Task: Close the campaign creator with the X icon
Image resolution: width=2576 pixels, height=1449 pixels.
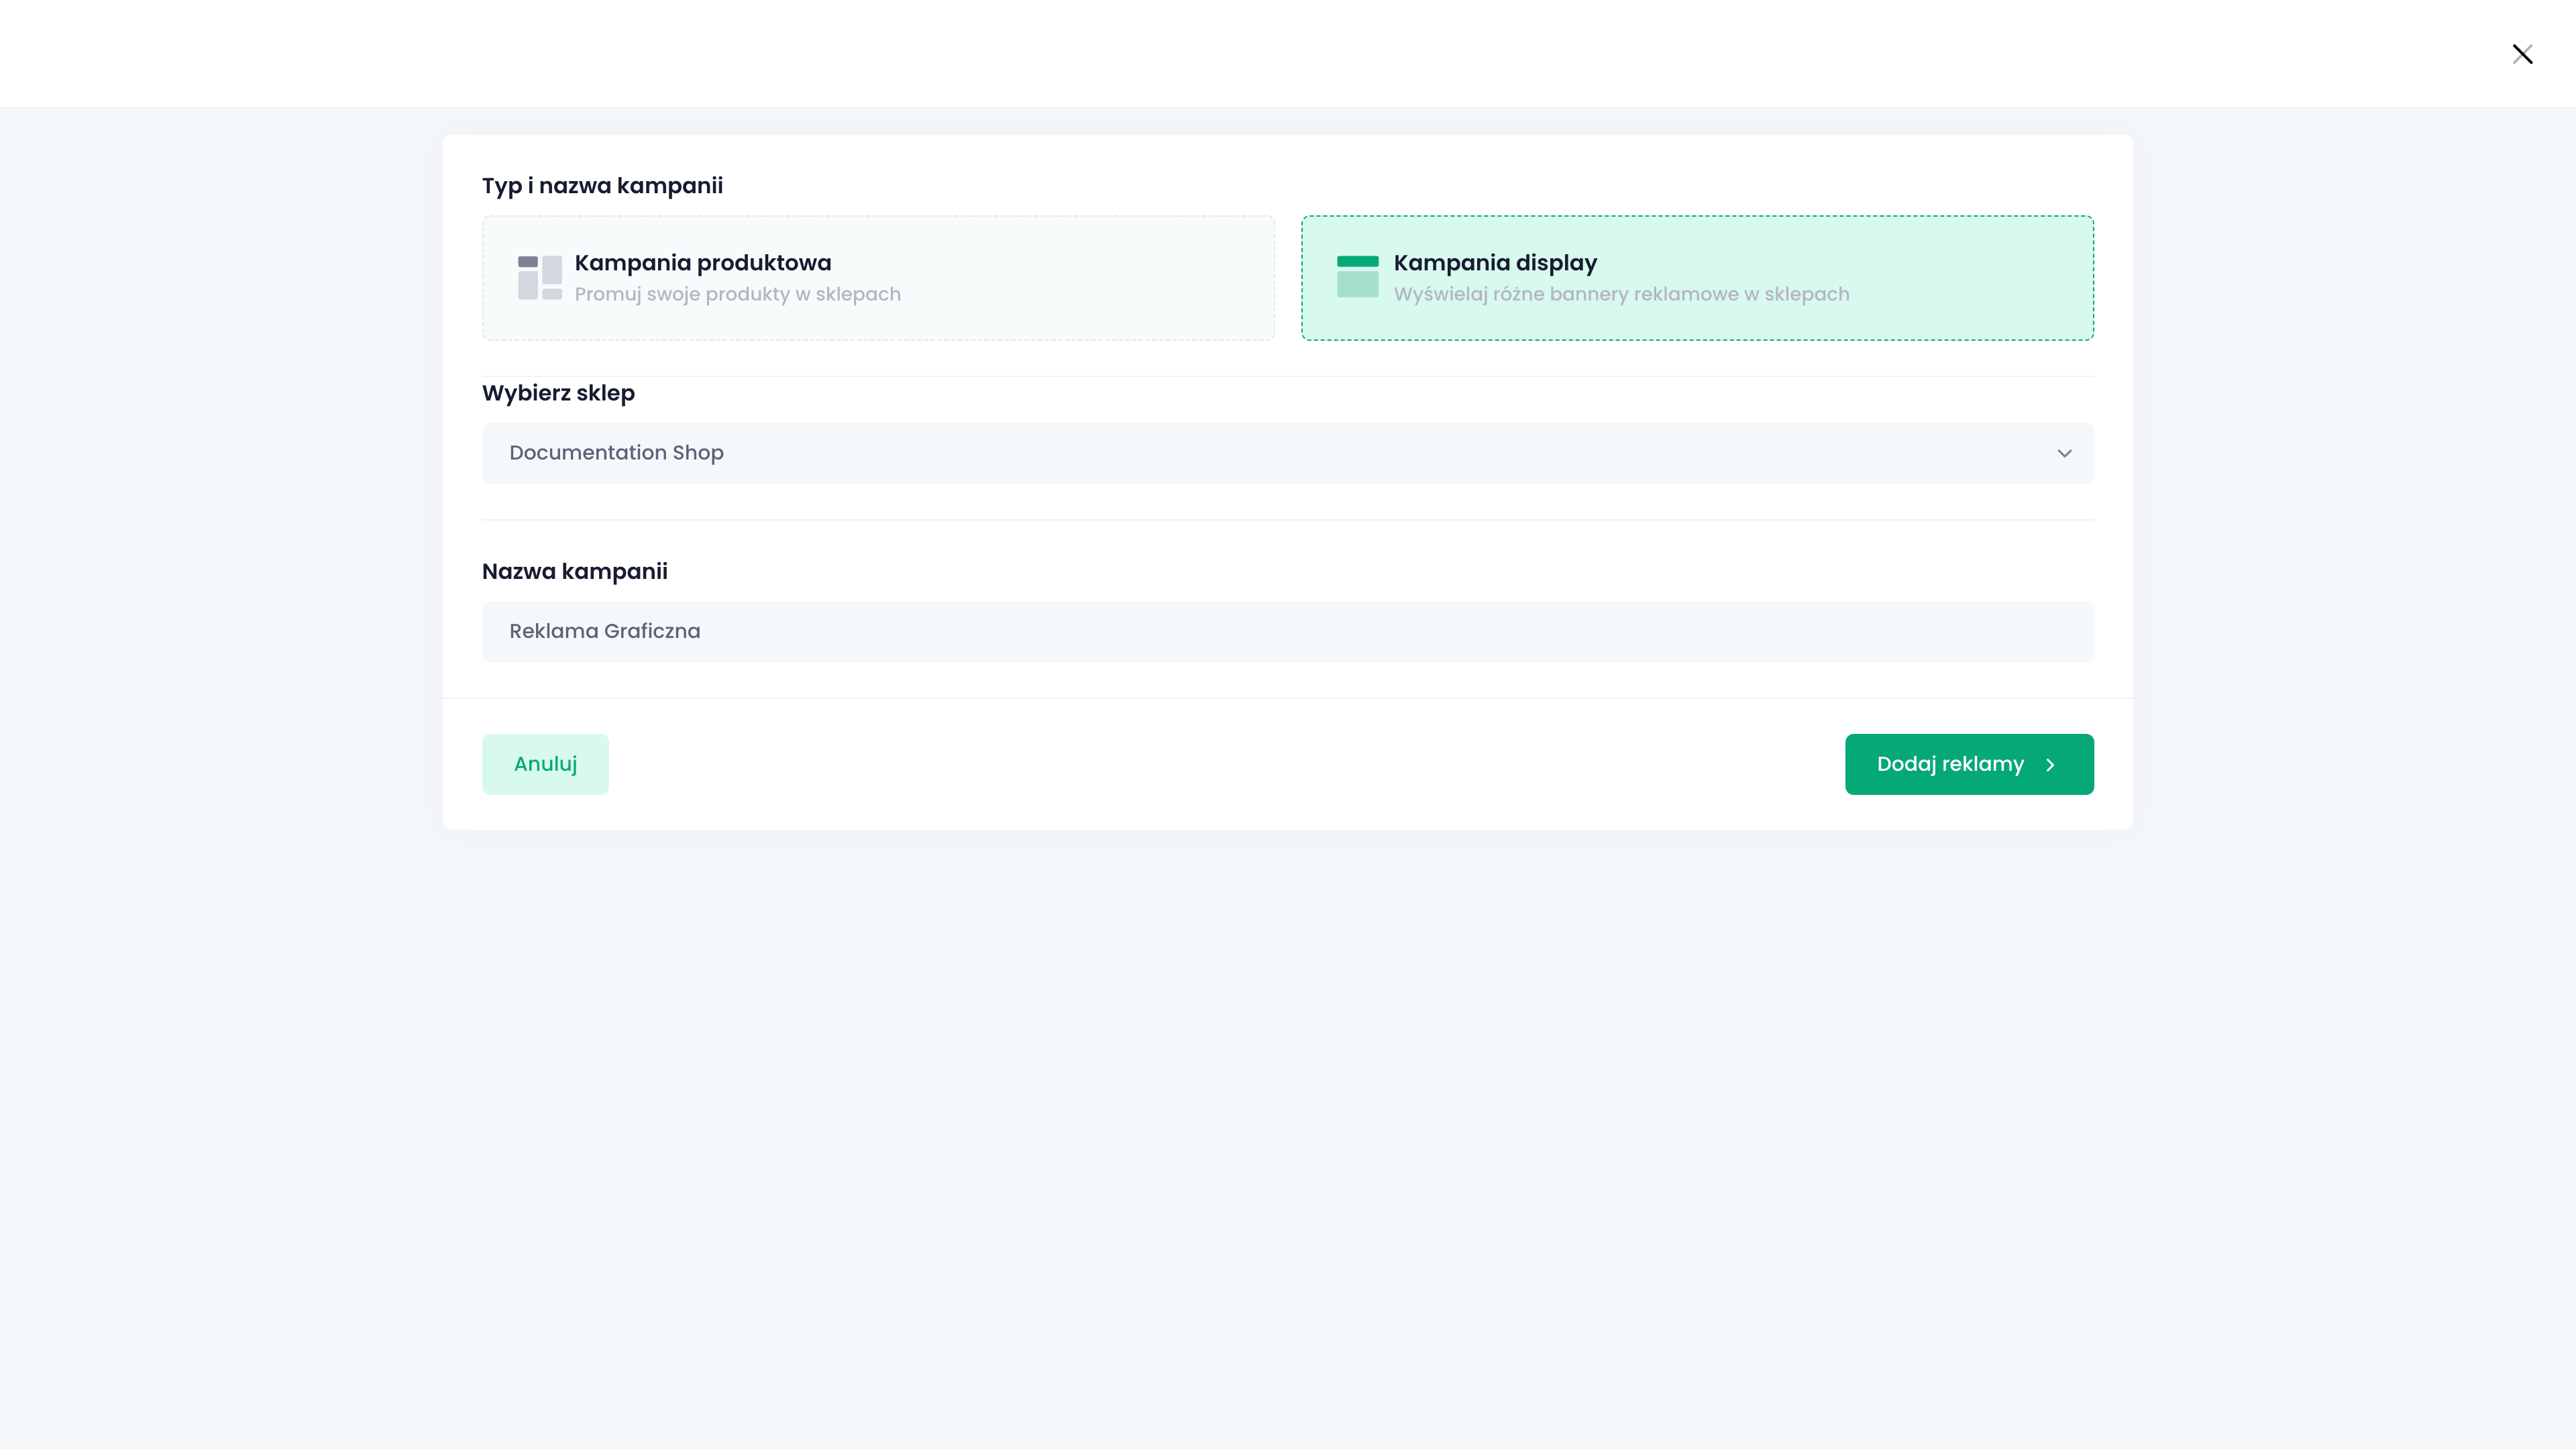Action: click(x=2522, y=54)
